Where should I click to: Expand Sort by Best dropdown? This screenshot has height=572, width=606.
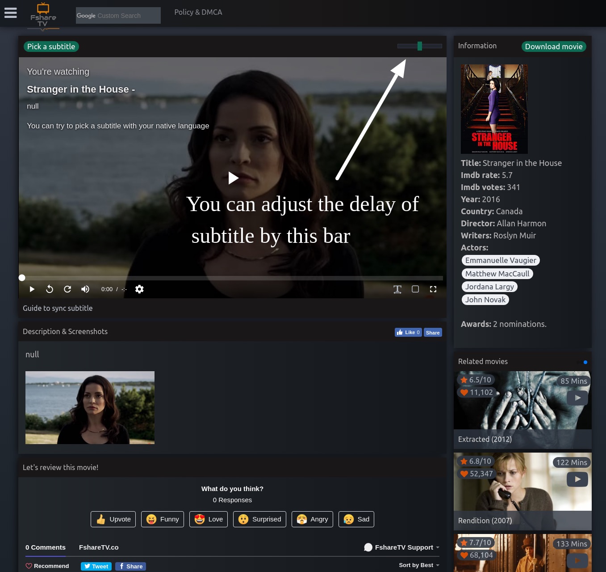(419, 565)
